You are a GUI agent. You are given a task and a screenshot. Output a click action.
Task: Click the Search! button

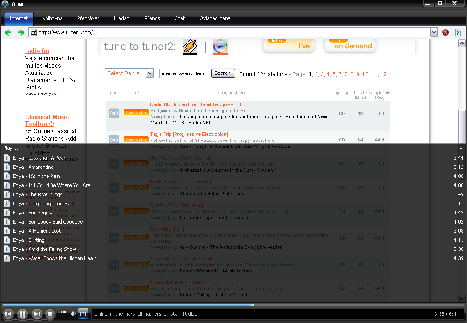click(x=223, y=73)
